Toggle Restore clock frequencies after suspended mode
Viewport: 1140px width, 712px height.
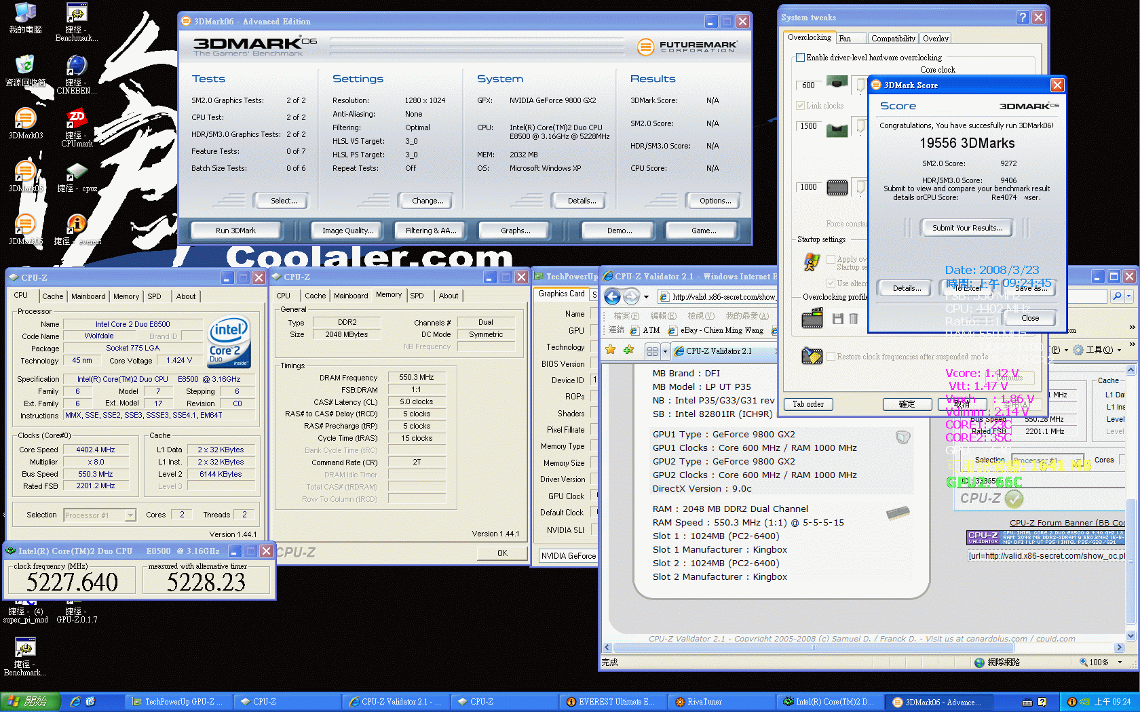pos(831,357)
